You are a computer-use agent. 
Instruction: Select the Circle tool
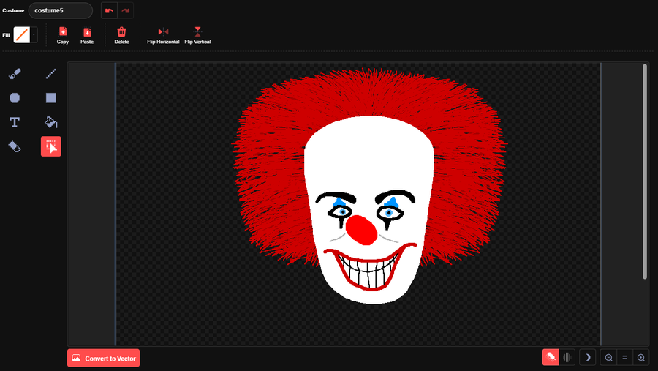pos(15,98)
